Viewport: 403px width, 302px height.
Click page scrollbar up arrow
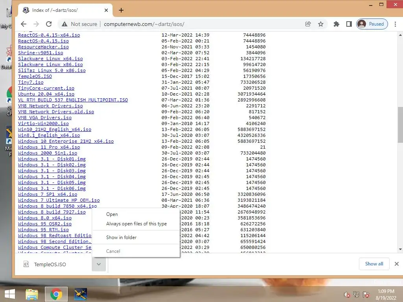click(x=400, y=35)
